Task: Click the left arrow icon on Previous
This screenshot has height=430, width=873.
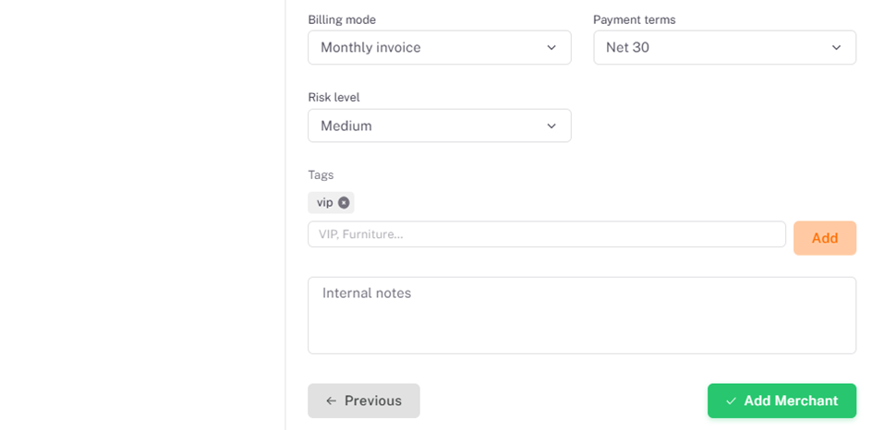Action: pos(332,401)
